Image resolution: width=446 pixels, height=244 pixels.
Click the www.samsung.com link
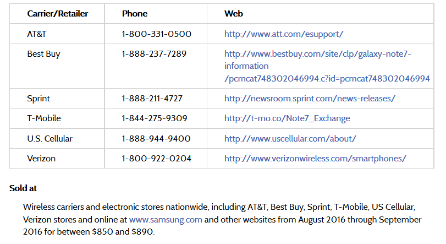[166, 220]
